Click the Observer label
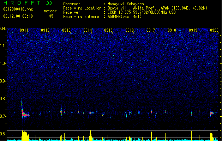This screenshot has height=141, width=222. point(72,4)
